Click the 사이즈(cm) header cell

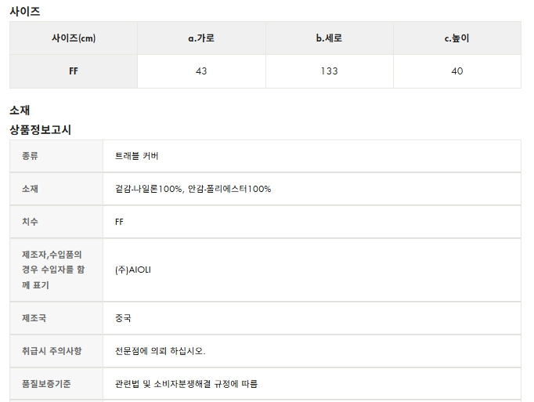pyautogui.click(x=74, y=38)
